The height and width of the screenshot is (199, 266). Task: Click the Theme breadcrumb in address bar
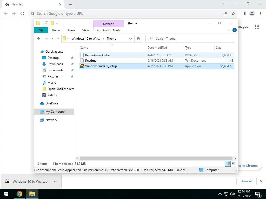click(111, 39)
